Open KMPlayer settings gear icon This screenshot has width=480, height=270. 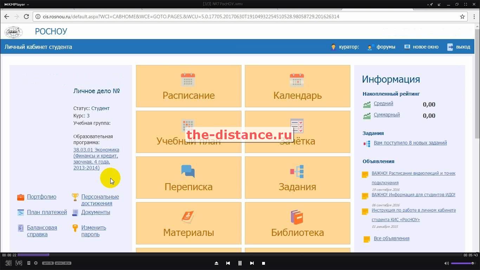35,263
